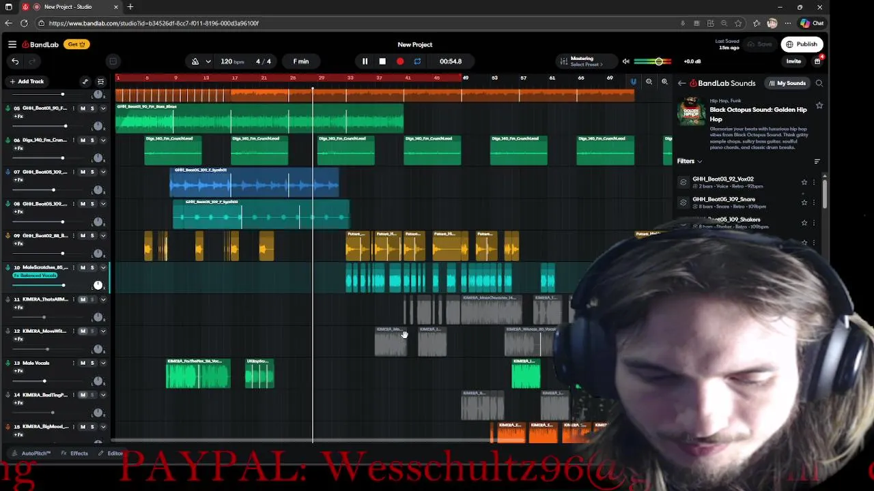Adjust volume slider of track 09
The width and height of the screenshot is (874, 491).
point(63,254)
